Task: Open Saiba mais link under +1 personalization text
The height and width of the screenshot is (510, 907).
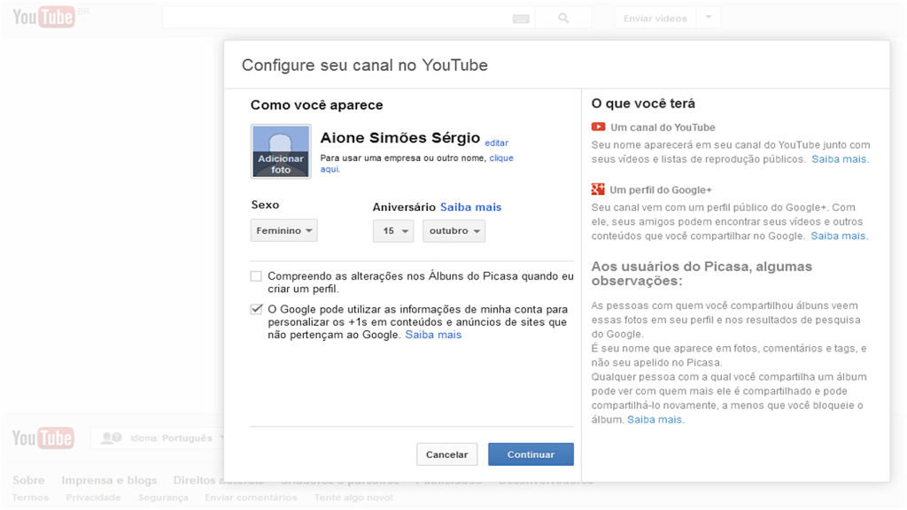Action: pyautogui.click(x=433, y=335)
